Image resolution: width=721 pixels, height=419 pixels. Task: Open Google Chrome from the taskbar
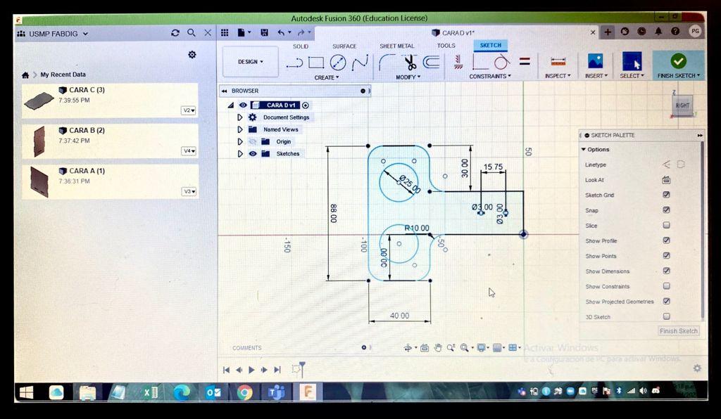pos(244,393)
